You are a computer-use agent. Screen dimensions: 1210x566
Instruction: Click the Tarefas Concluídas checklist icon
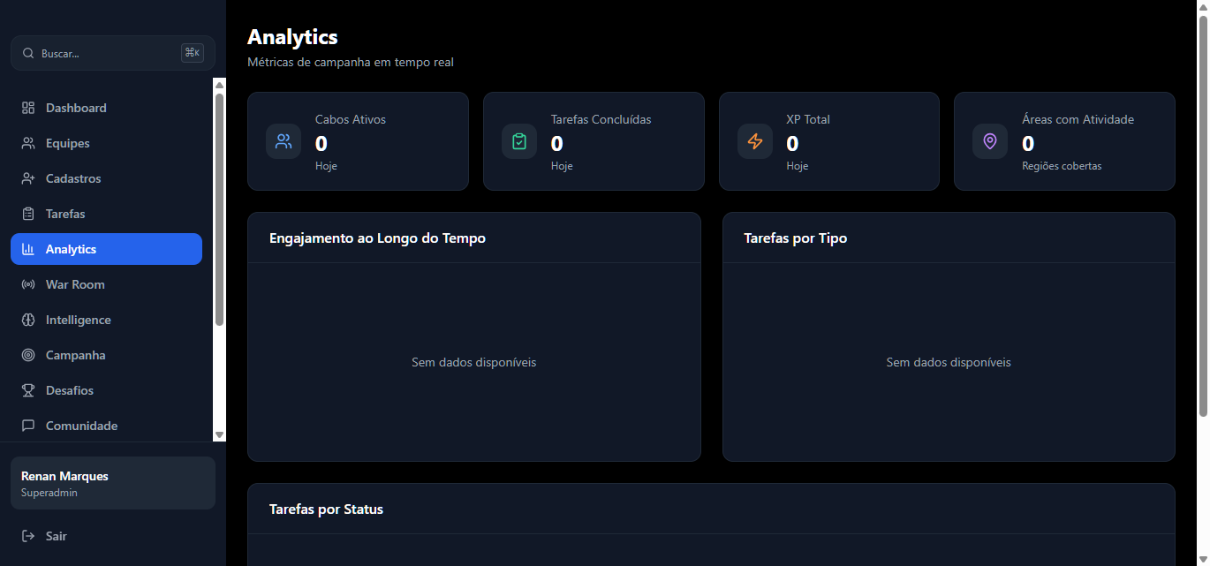point(519,141)
